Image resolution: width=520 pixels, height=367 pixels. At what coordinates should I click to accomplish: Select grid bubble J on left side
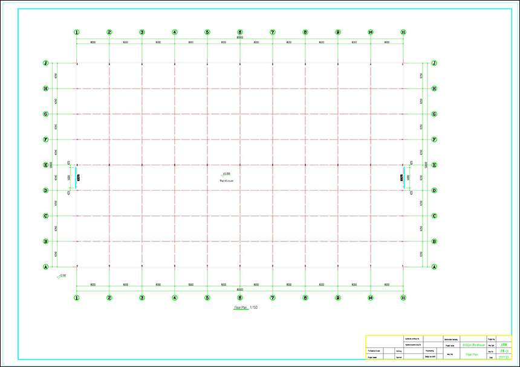(x=45, y=63)
